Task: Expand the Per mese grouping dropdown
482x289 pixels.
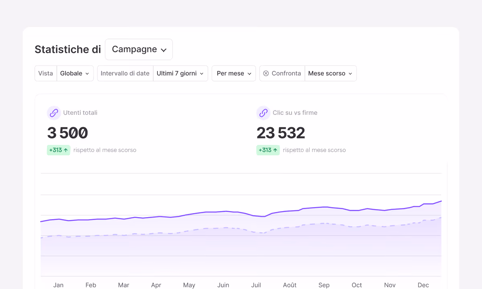Action: 234,73
